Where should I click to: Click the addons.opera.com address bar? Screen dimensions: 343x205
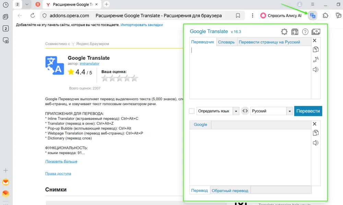click(x=142, y=15)
